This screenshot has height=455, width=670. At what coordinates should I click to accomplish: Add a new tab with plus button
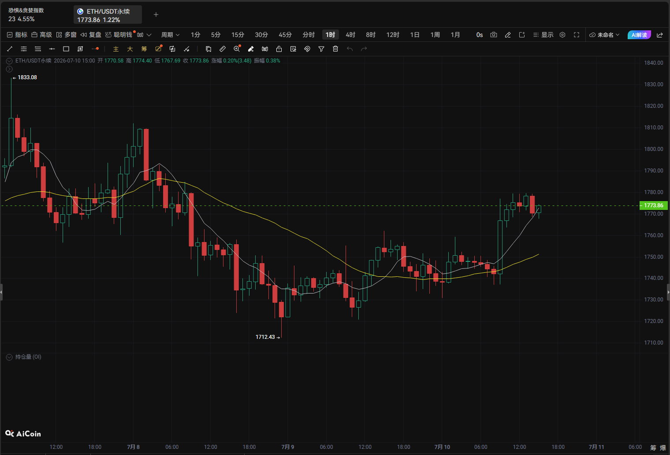point(156,15)
